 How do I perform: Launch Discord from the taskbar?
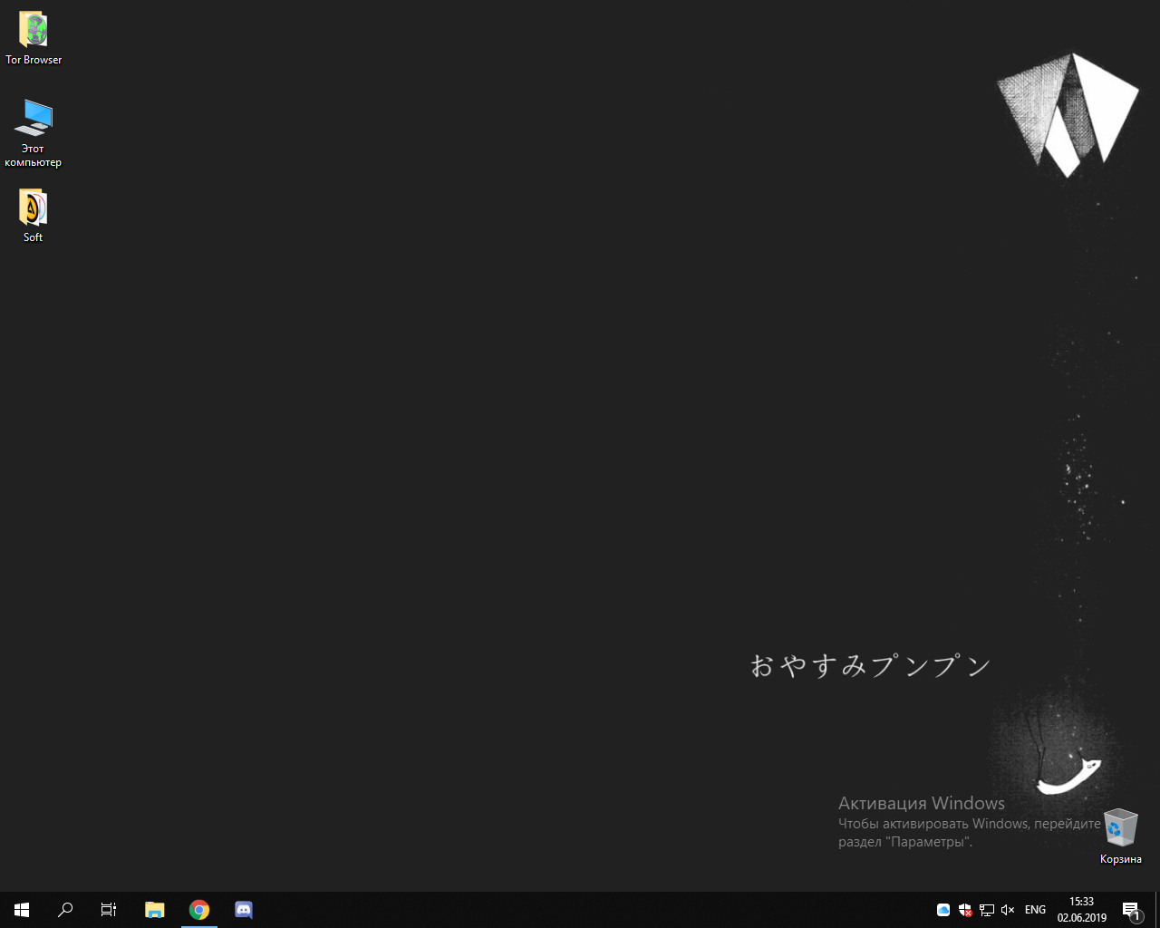click(244, 910)
